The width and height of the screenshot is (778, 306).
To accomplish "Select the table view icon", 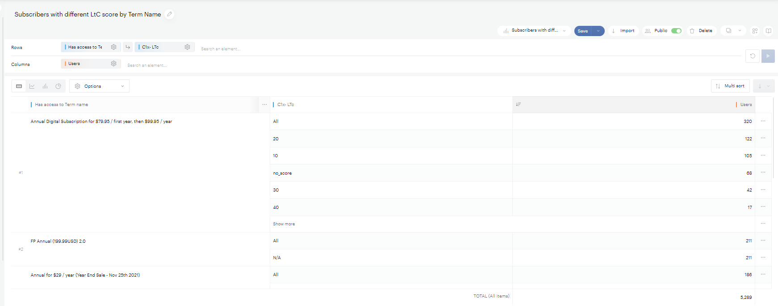I will [19, 86].
